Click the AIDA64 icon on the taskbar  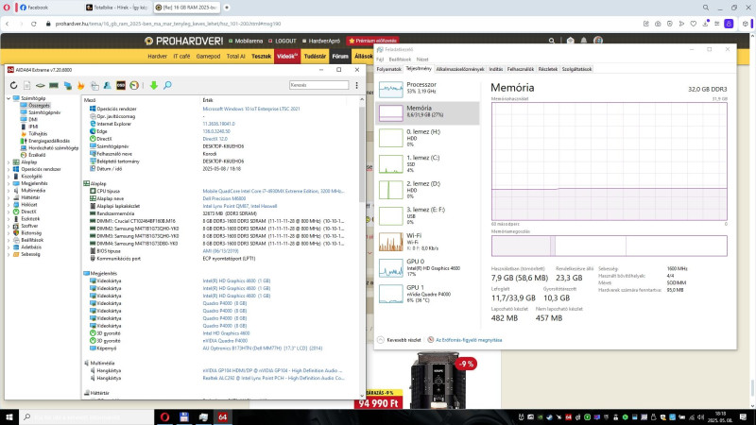coord(222,416)
